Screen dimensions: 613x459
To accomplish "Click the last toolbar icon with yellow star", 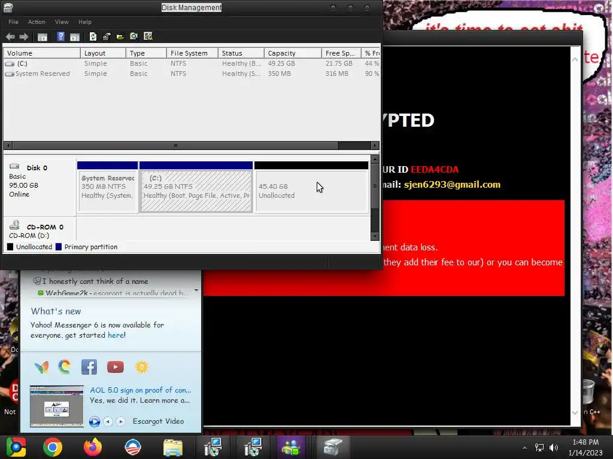I will point(148,36).
